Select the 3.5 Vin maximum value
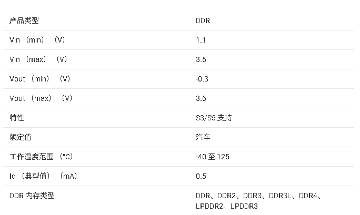The image size is (360, 215). 201,59
